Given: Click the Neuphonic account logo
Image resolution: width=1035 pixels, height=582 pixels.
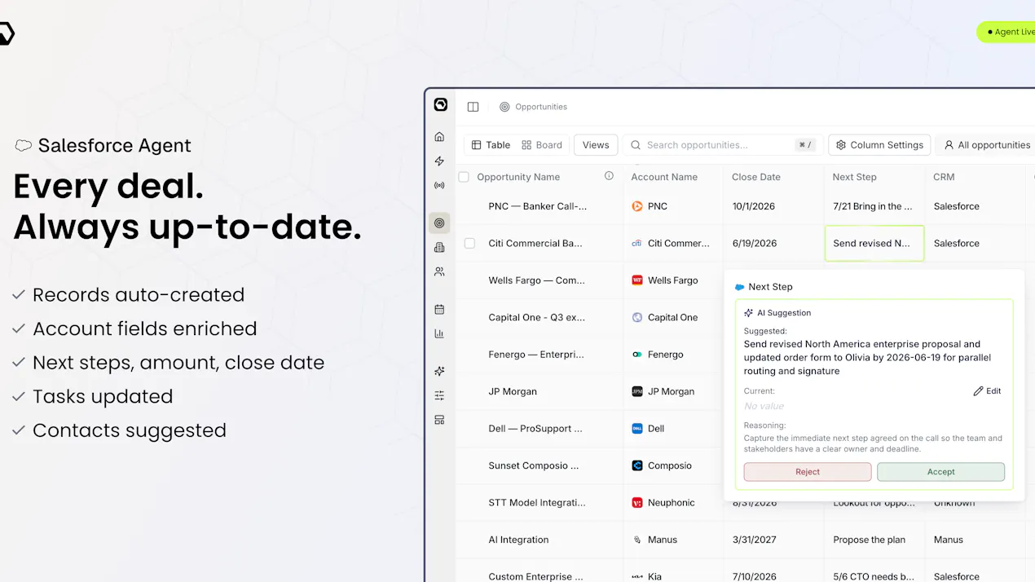Looking at the screenshot, I should click(x=637, y=503).
